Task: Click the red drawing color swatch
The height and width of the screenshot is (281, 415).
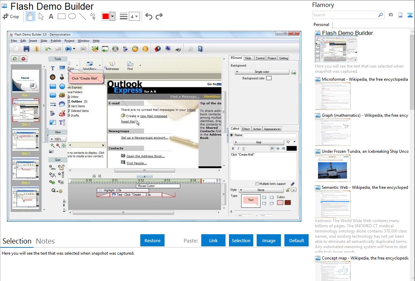Action: coord(106,16)
